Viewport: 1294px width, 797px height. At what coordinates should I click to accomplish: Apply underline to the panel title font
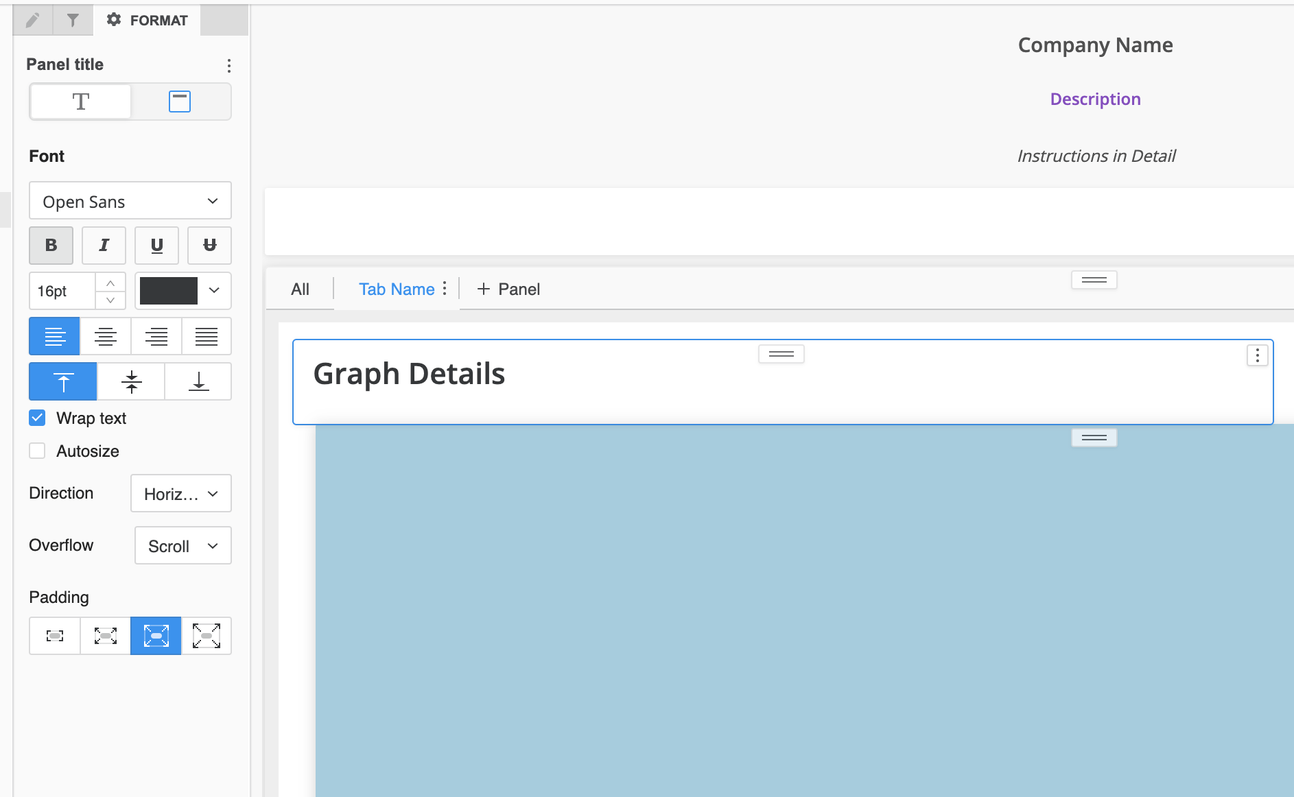pyautogui.click(x=156, y=245)
